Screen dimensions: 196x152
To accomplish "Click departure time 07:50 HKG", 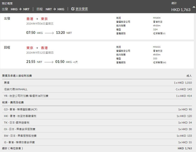I will pos(34,33).
